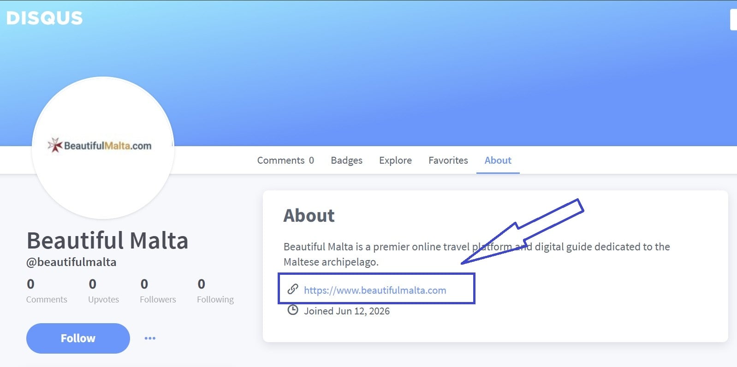The width and height of the screenshot is (737, 367).
Task: Click the @beautifulmalta username
Action: pyautogui.click(x=71, y=262)
